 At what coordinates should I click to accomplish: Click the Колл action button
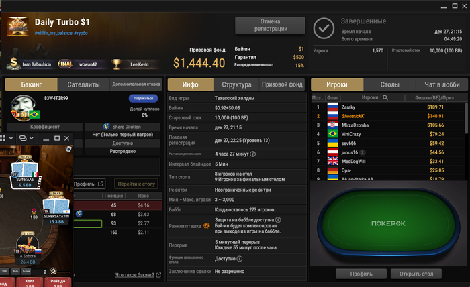[x=30, y=282]
